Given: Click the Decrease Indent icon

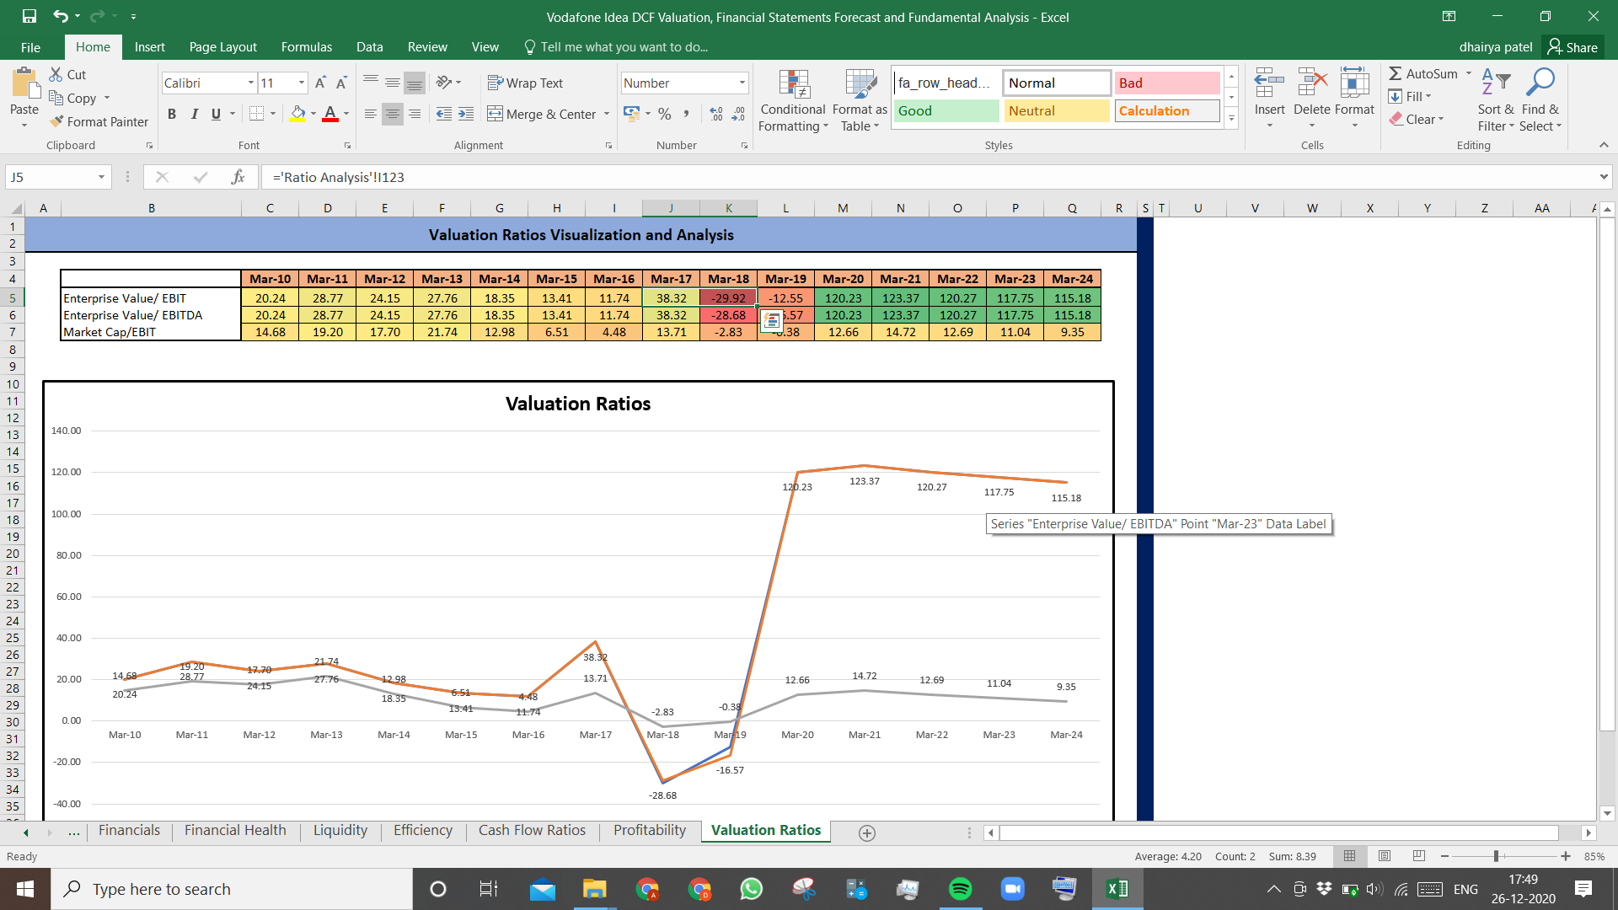Looking at the screenshot, I should [444, 114].
